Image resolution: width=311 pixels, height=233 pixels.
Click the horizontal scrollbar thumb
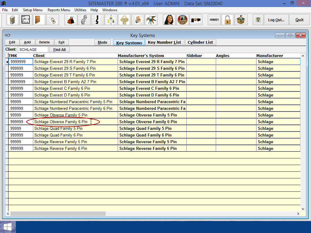[58, 214]
